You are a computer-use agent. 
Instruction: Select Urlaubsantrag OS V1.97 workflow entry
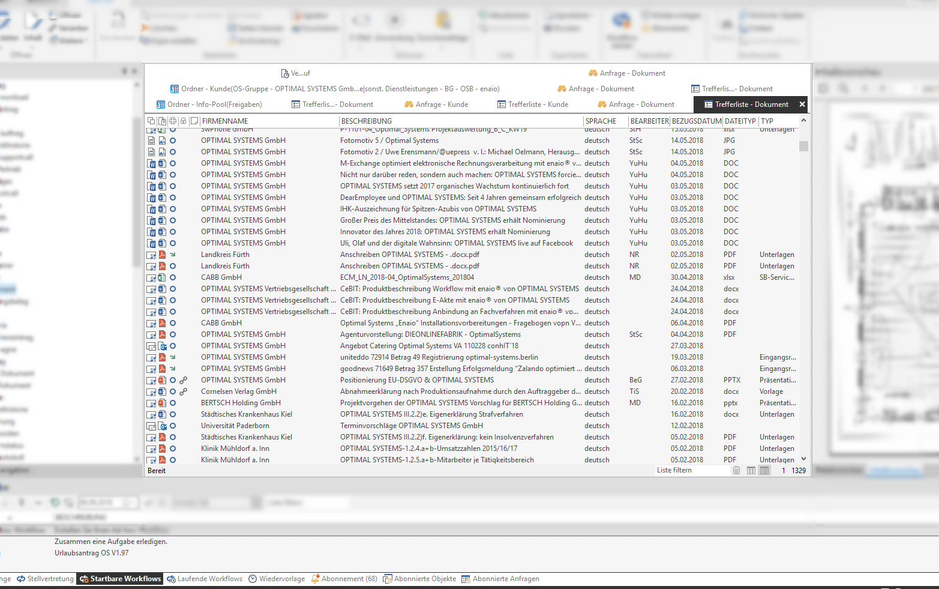point(91,553)
